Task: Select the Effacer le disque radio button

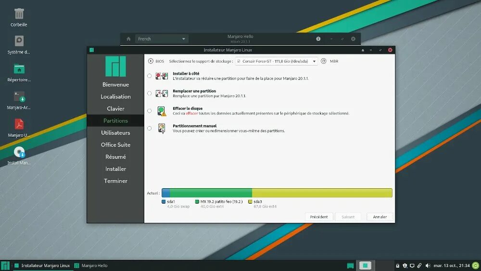Action: [150, 111]
